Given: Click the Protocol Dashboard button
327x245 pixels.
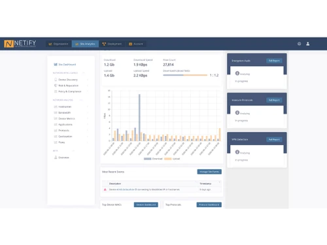Looking at the screenshot, I should pyautogui.click(x=209, y=204).
